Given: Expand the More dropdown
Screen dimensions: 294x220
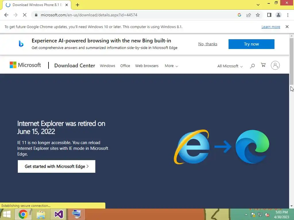Looking at the screenshot, I should point(171,66).
